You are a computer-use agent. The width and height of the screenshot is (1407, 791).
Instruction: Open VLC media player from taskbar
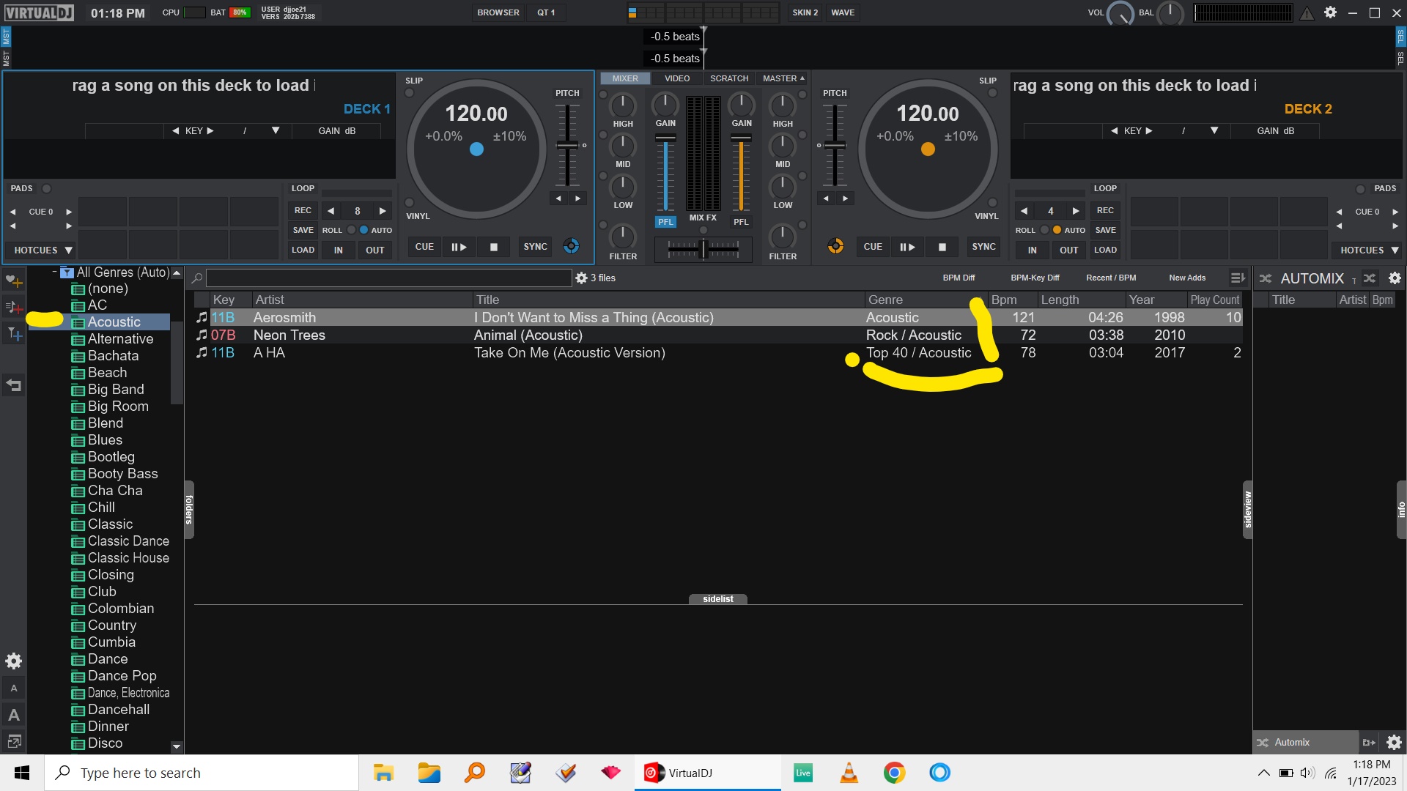(849, 773)
